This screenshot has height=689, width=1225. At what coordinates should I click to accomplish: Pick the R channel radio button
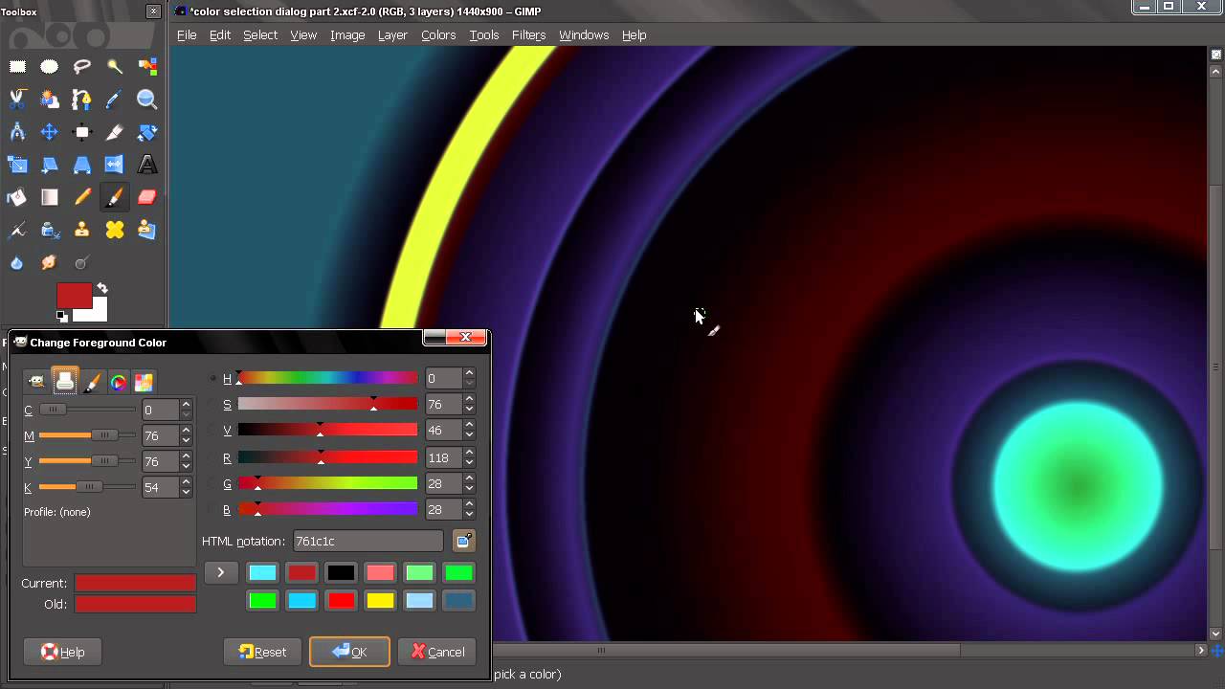(213, 457)
